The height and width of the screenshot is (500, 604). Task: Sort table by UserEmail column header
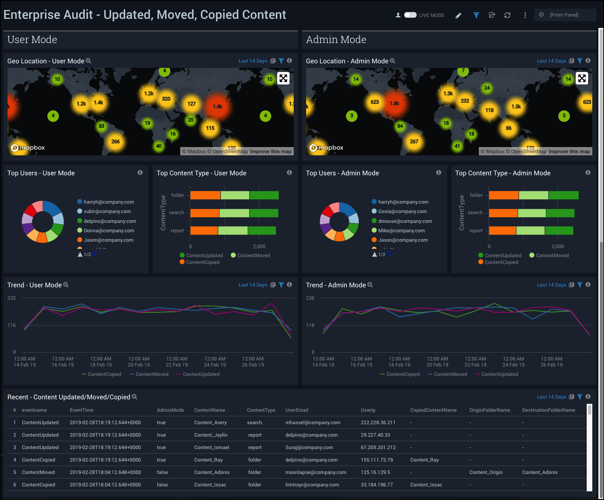(x=297, y=410)
